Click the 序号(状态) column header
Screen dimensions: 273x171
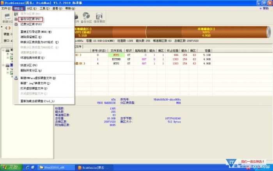(x=99, y=51)
